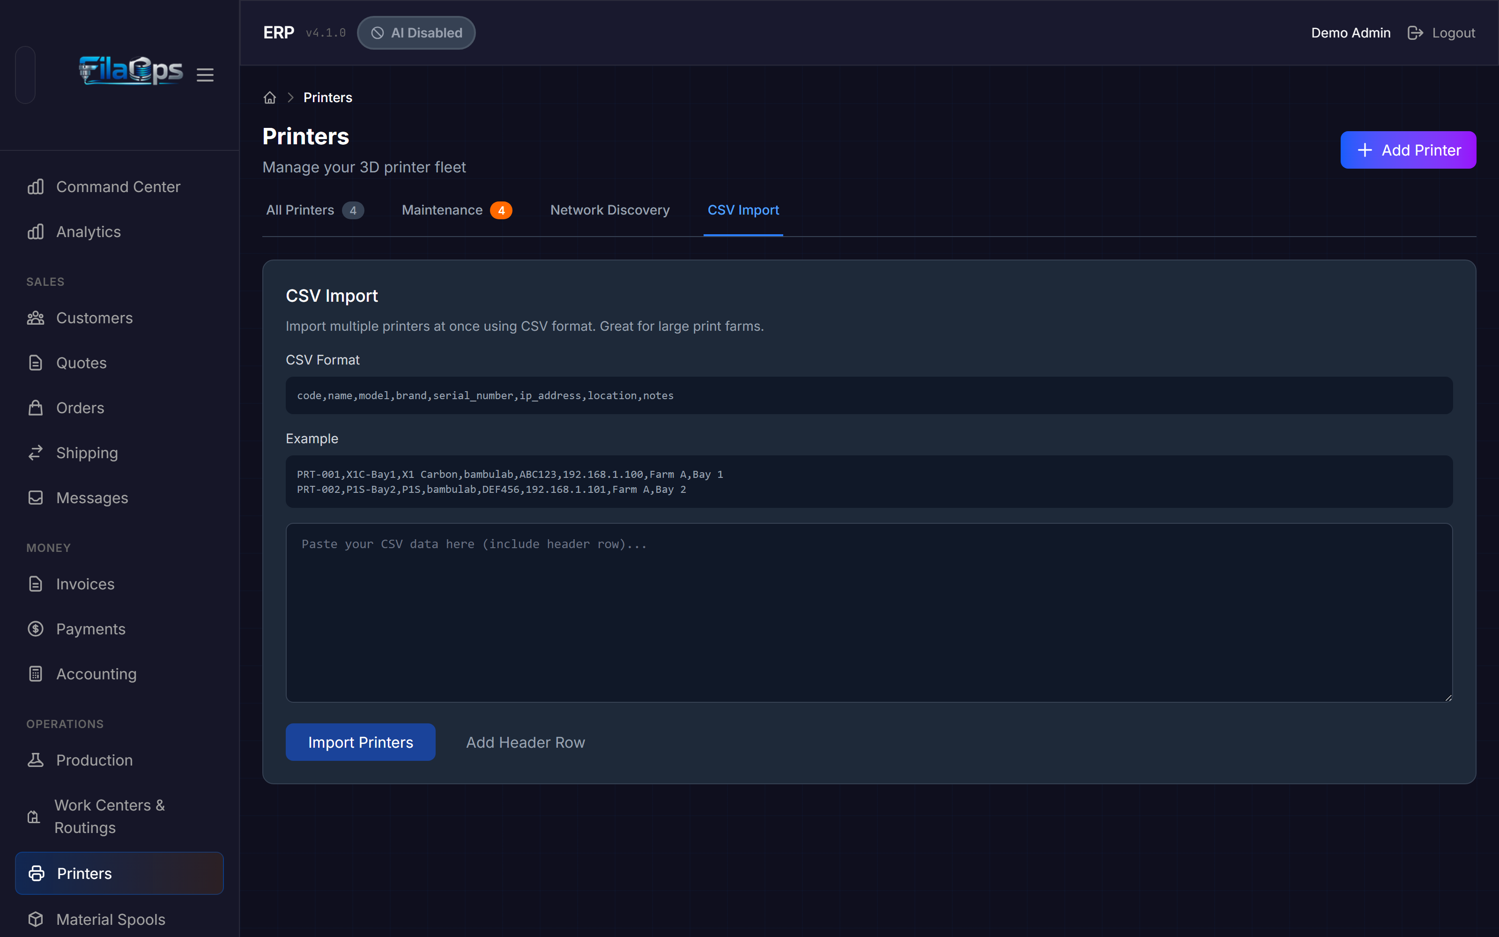Switch to the All Printers tab
Viewport: 1499px width, 937px height.
click(315, 210)
